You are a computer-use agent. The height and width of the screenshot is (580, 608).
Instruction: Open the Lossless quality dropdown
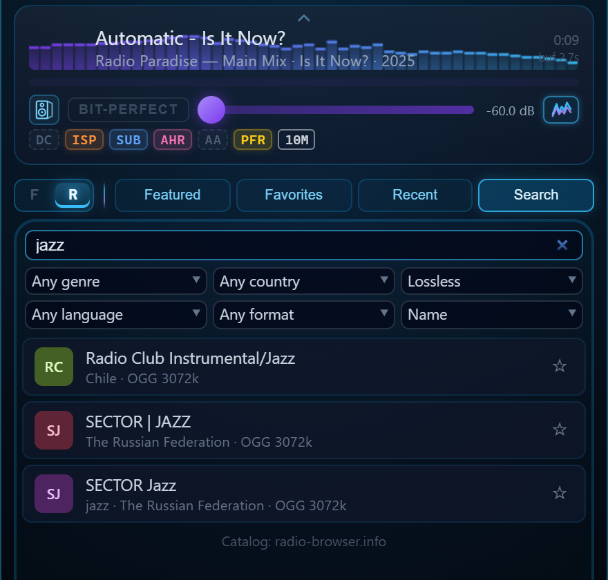click(x=492, y=281)
